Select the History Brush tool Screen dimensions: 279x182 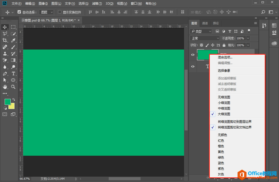pyautogui.click(x=13, y=54)
